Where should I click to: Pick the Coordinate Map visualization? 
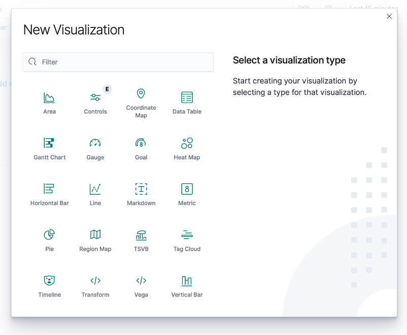pyautogui.click(x=141, y=103)
